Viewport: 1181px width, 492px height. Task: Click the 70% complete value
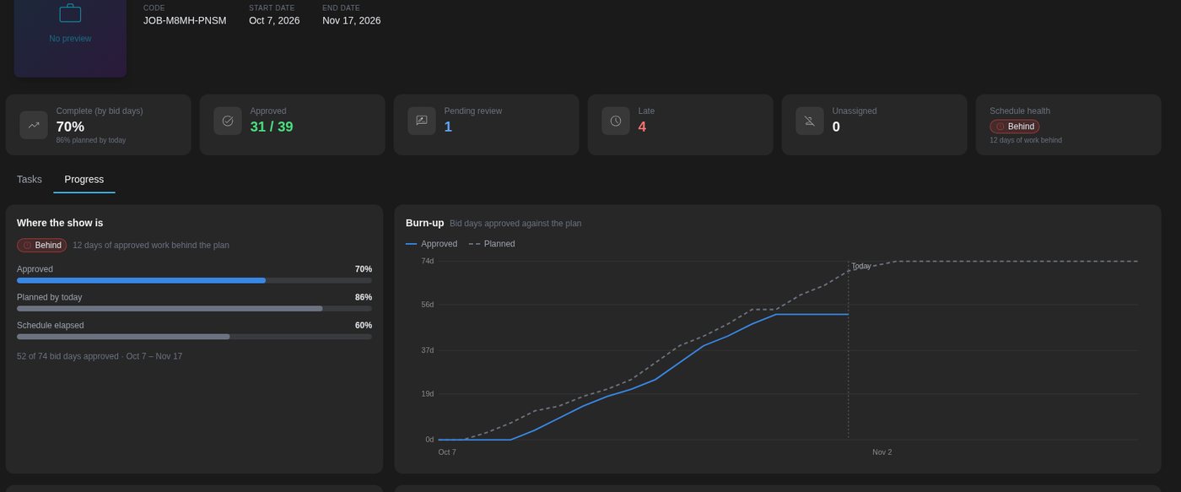[70, 127]
